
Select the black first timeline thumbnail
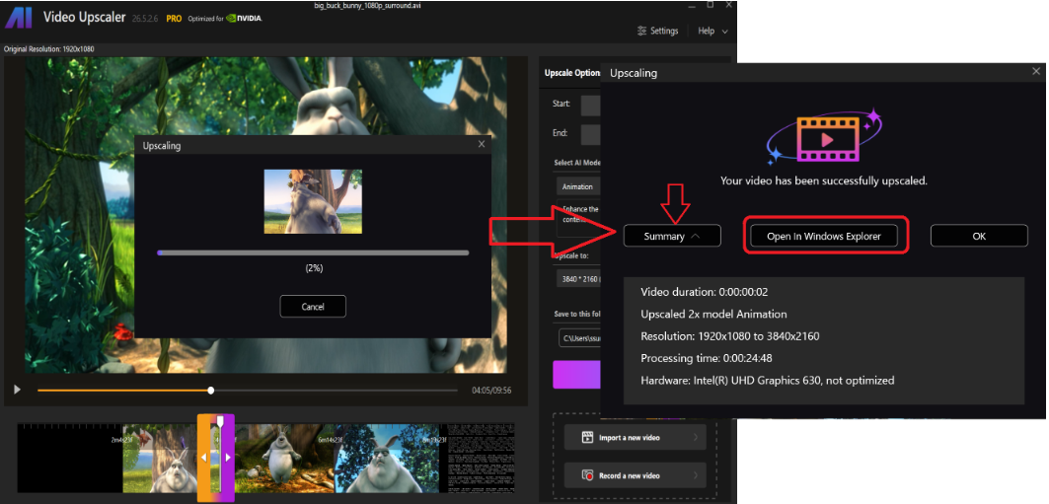point(70,458)
